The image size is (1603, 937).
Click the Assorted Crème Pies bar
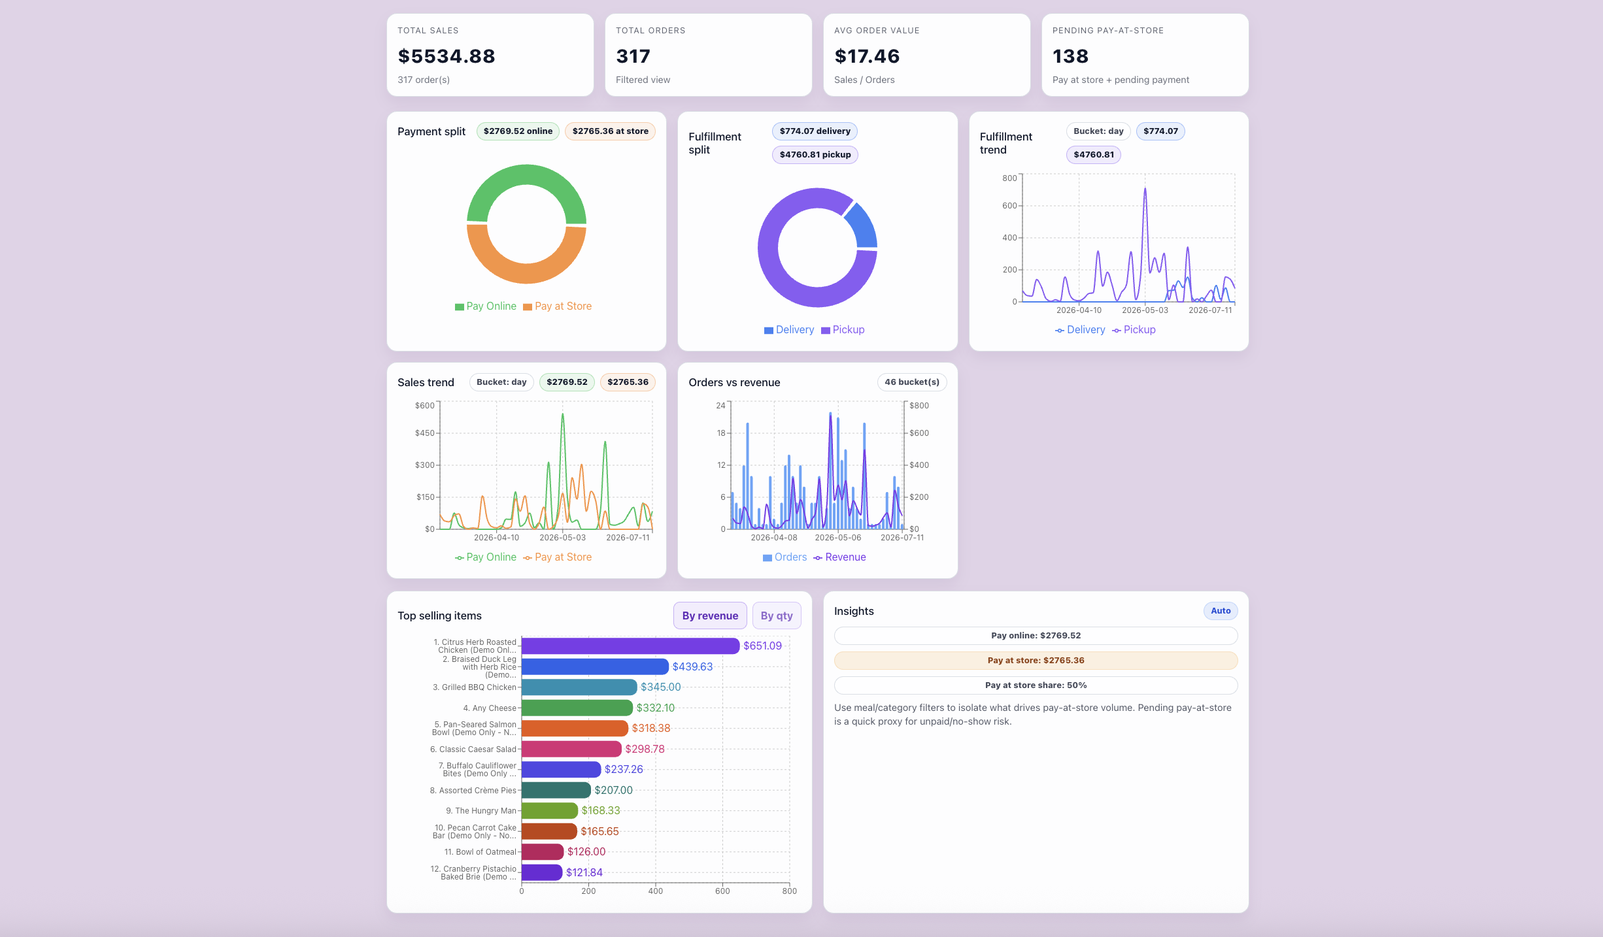point(556,790)
